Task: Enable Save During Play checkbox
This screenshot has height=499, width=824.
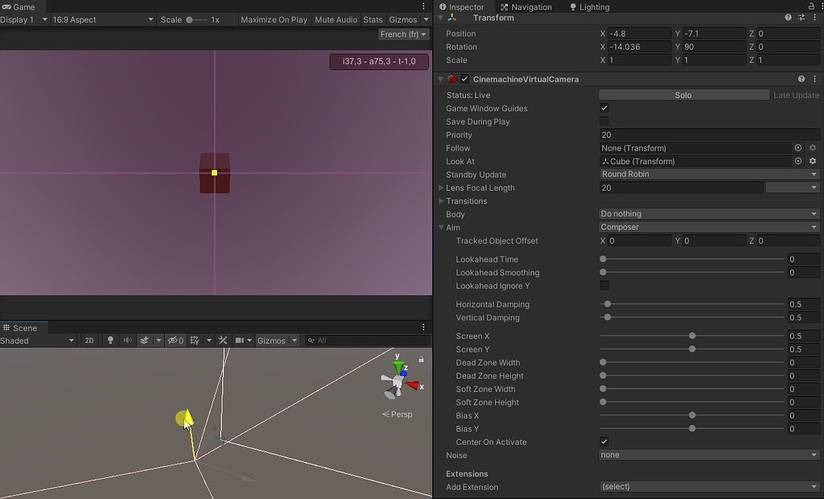Action: [604, 122]
